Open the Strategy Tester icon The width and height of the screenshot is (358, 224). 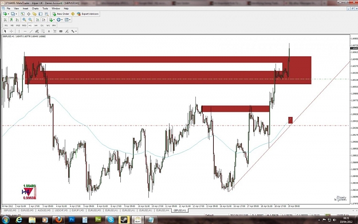pyautogui.click(x=46, y=14)
